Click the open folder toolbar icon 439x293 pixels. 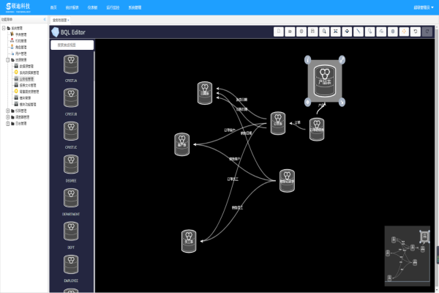tap(290, 31)
